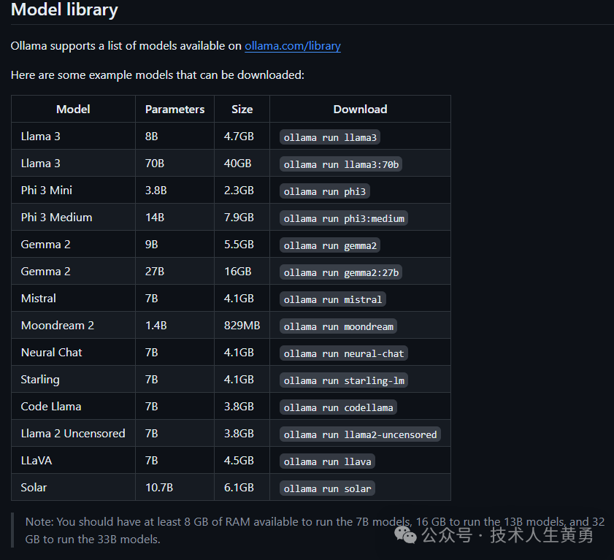Click the '16GB' size value
This screenshot has width=614, height=560.
click(x=238, y=272)
